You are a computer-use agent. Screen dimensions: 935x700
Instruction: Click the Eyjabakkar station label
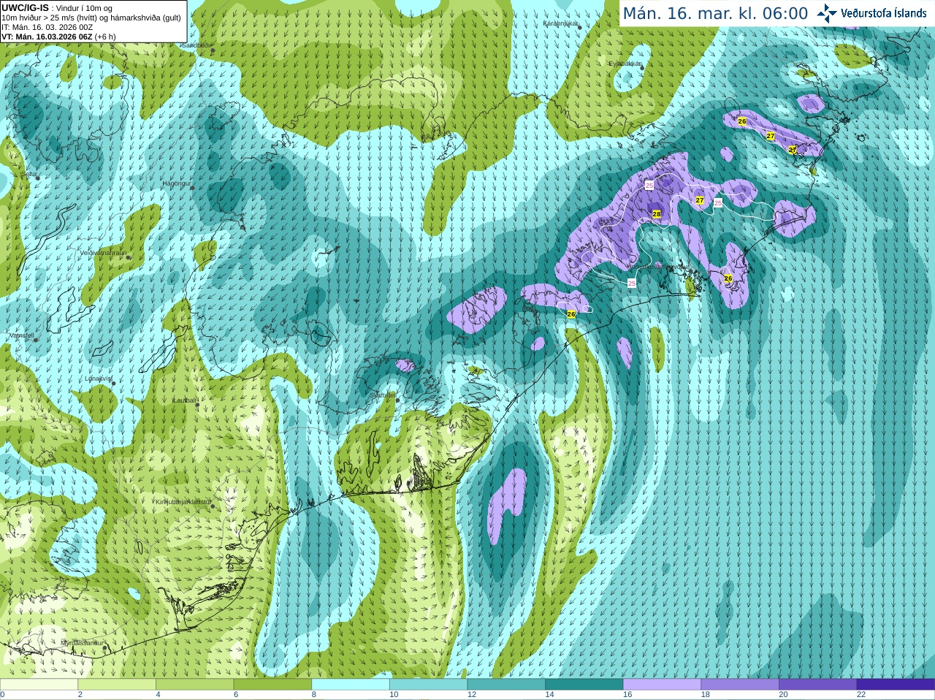coord(625,64)
